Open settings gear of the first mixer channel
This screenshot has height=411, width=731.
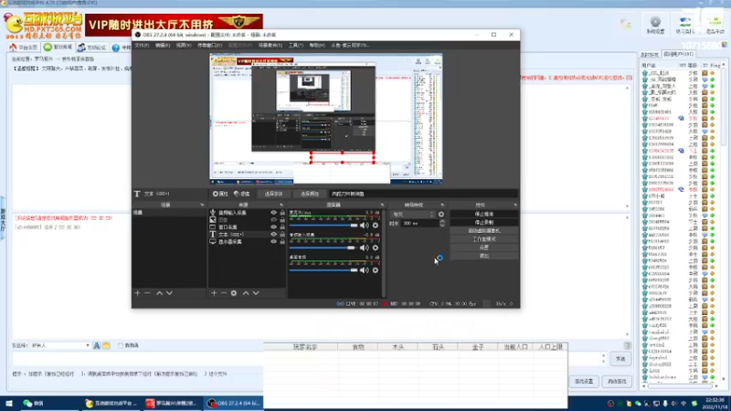(376, 226)
